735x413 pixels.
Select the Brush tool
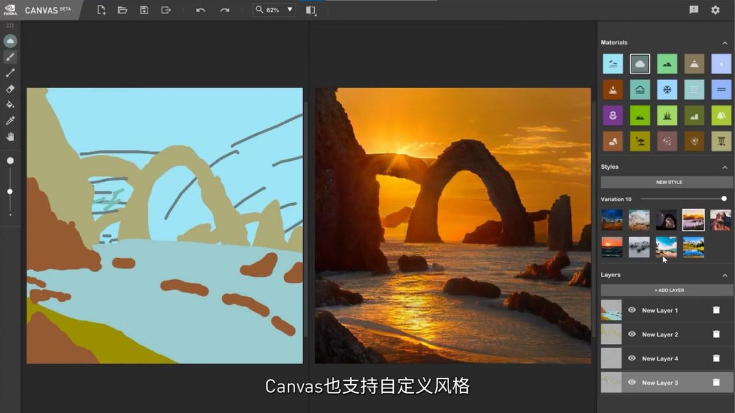point(10,57)
